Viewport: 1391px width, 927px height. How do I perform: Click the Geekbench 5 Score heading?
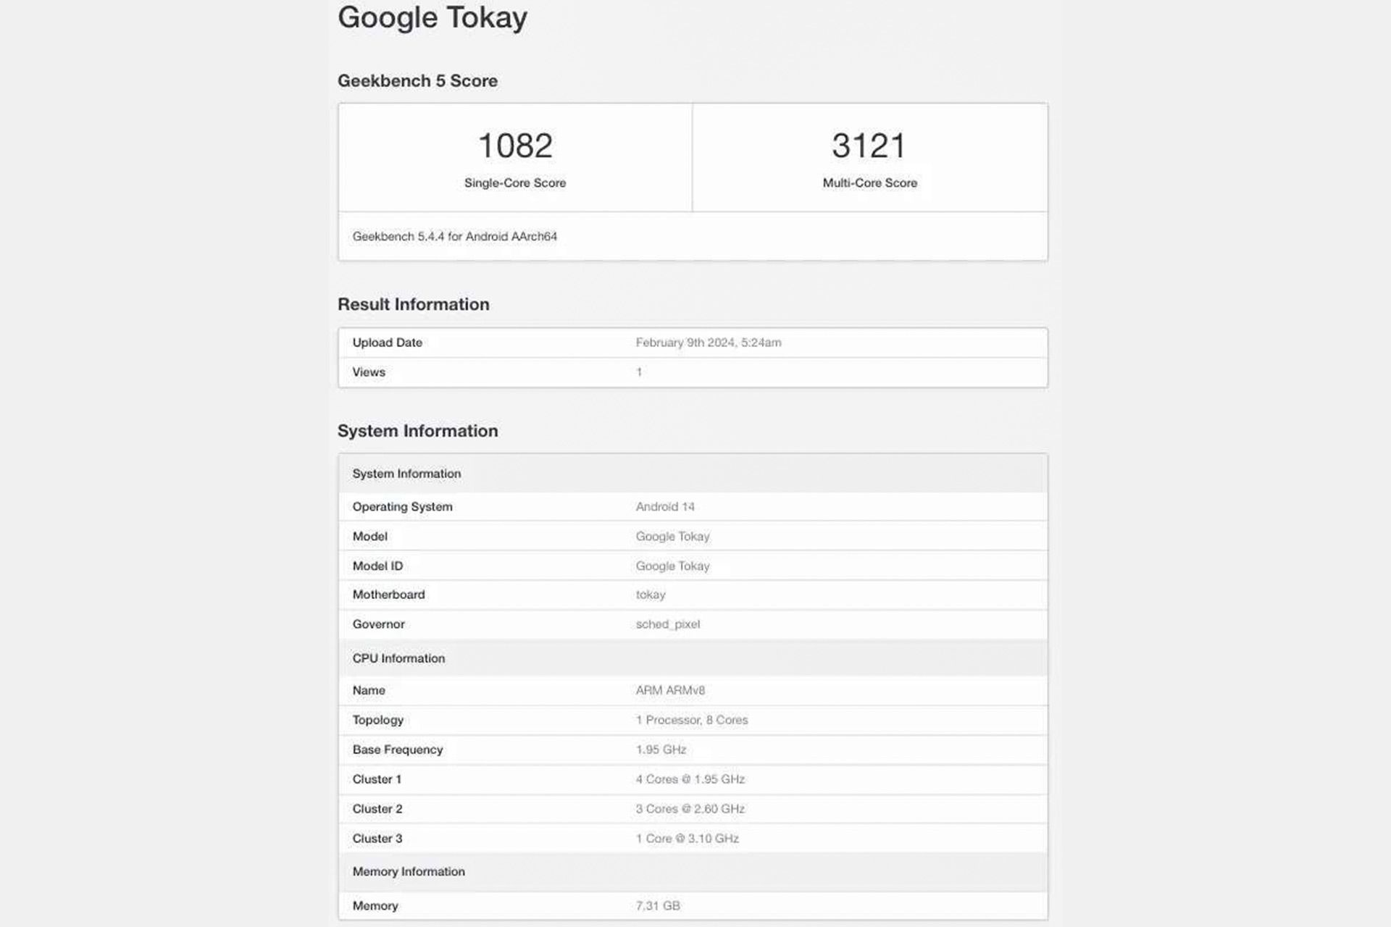(x=417, y=81)
